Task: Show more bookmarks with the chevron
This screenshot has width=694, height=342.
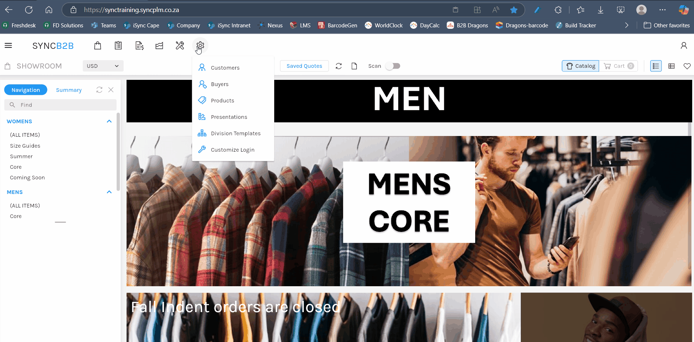Action: tap(627, 25)
